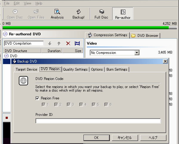Viewport: 179px width, 144px height.
Task: Click the Provider ID text field
Action: (98, 121)
